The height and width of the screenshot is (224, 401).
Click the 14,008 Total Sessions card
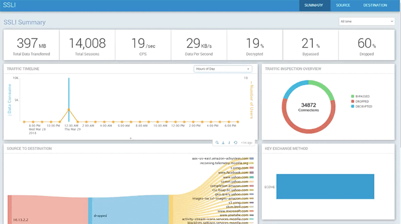click(87, 45)
